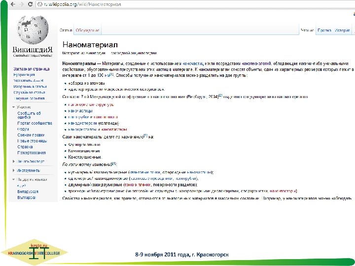Image resolution: width=355 pixels, height=266 pixels.
Task: Click the browser forward arrow
Action: [x=22, y=4]
